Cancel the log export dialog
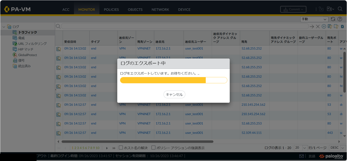 pos(174,94)
